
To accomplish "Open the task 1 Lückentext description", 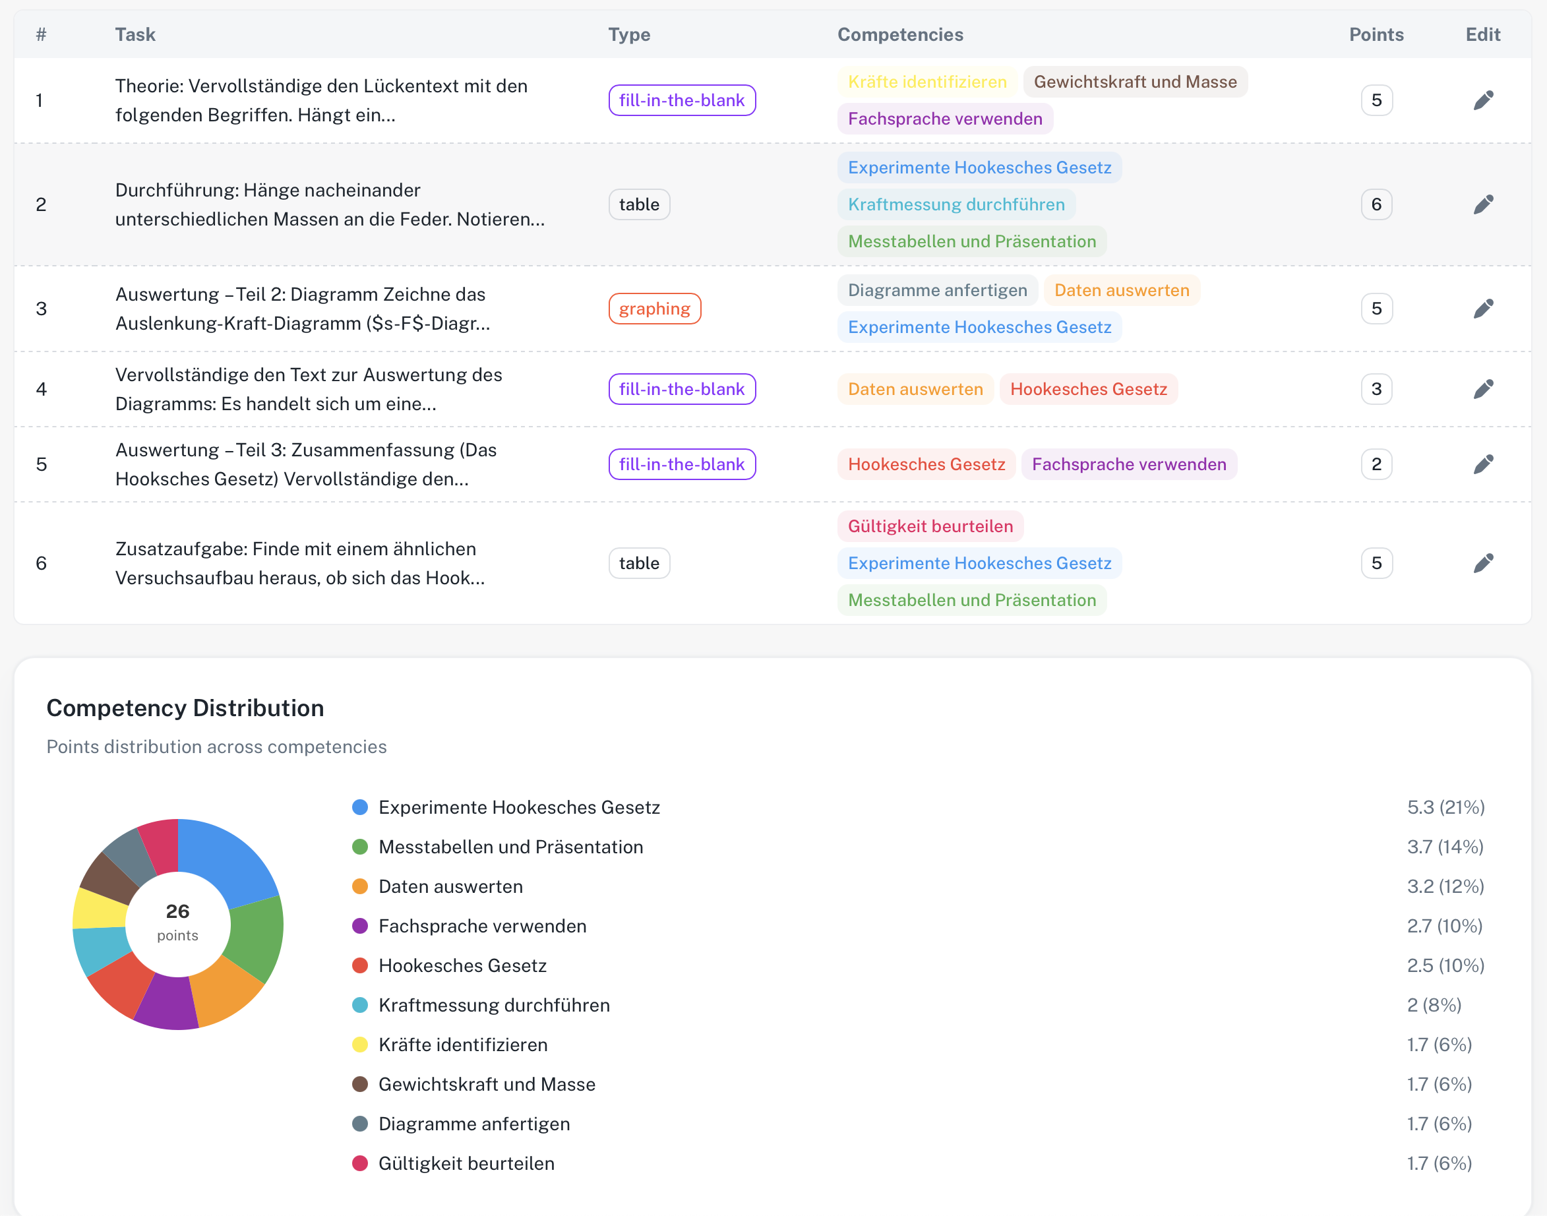I will 321,100.
